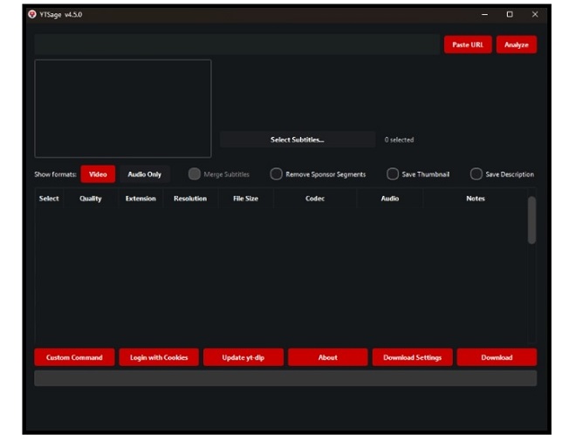
Task: Click the video thumbnail preview area
Action: 123,109
